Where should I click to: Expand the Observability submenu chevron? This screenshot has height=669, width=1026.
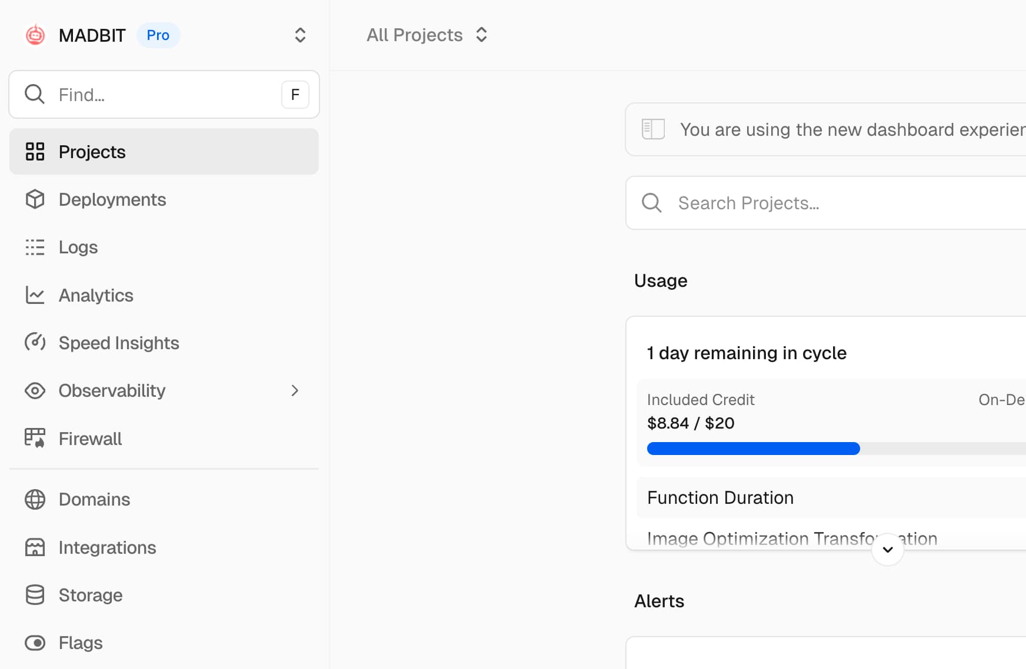(295, 391)
